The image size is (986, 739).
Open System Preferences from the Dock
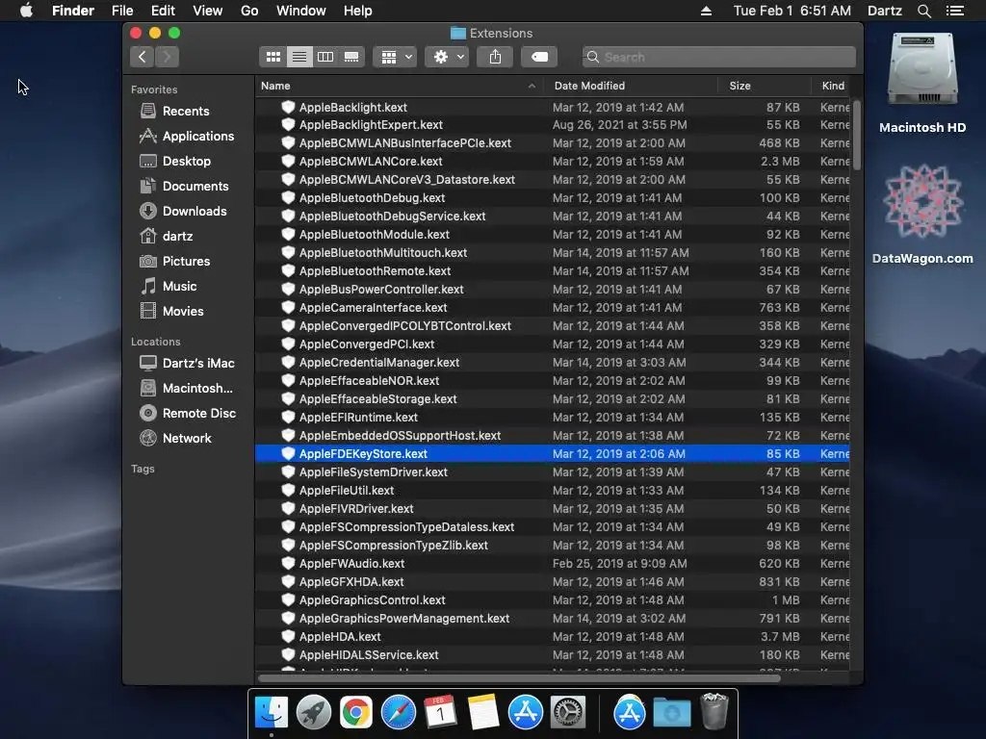coord(568,713)
